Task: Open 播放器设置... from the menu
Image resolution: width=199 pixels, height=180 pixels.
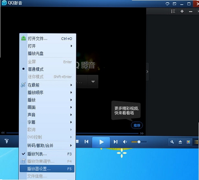Action: 47,169
